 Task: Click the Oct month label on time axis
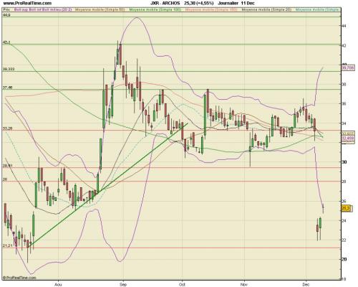182,284
